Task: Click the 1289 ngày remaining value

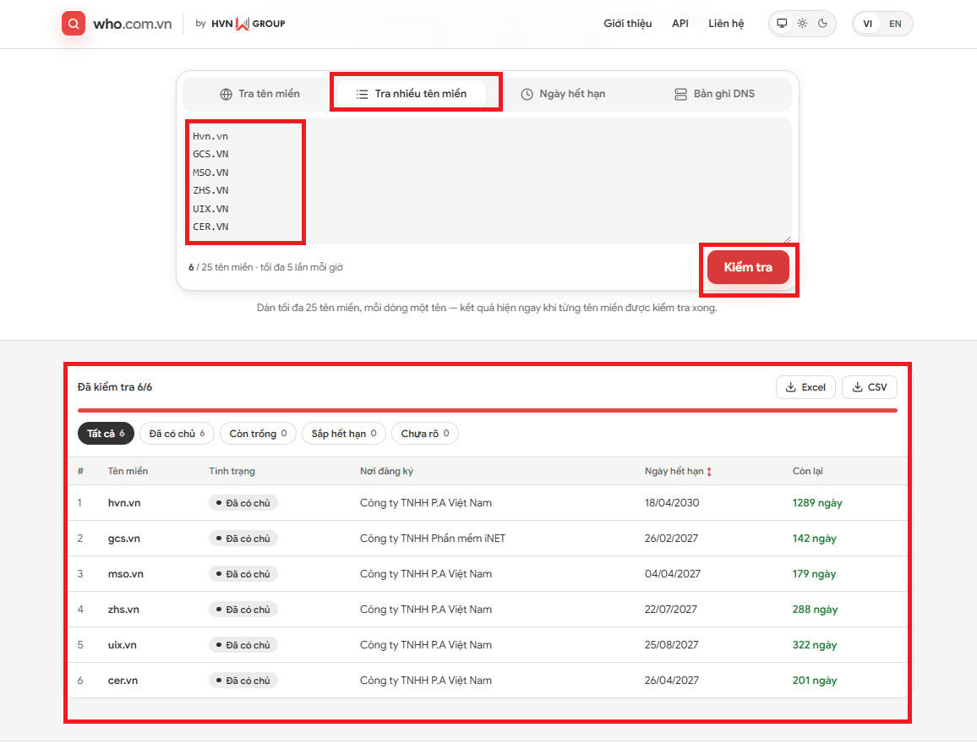Action: tap(817, 503)
